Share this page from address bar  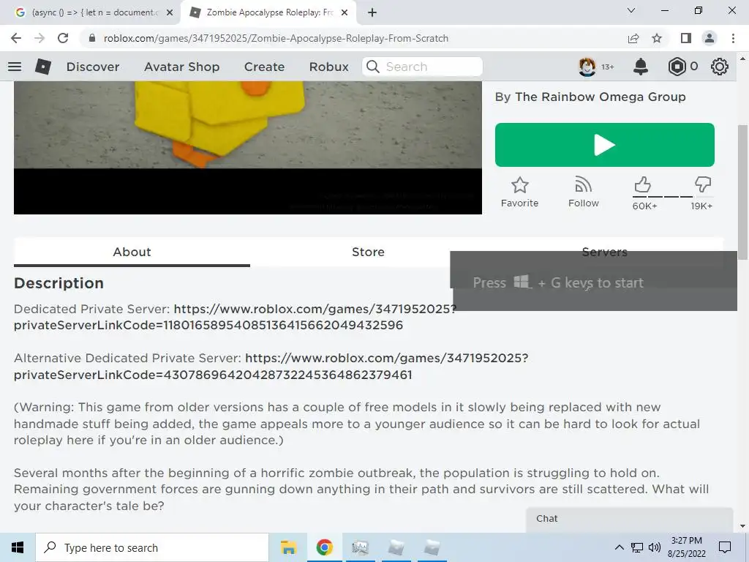[633, 38]
